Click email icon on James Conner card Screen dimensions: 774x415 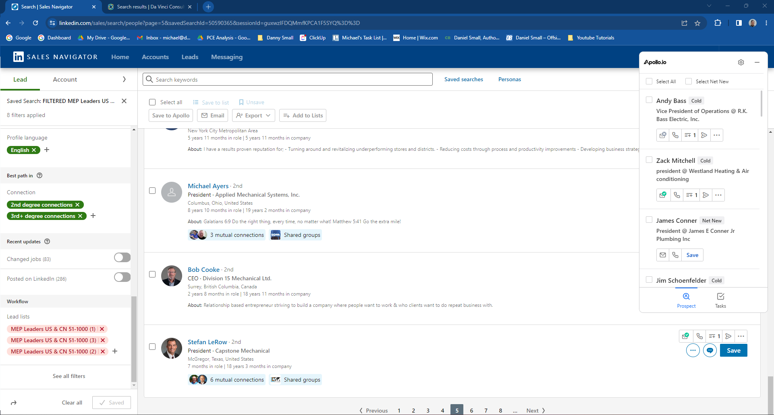663,255
